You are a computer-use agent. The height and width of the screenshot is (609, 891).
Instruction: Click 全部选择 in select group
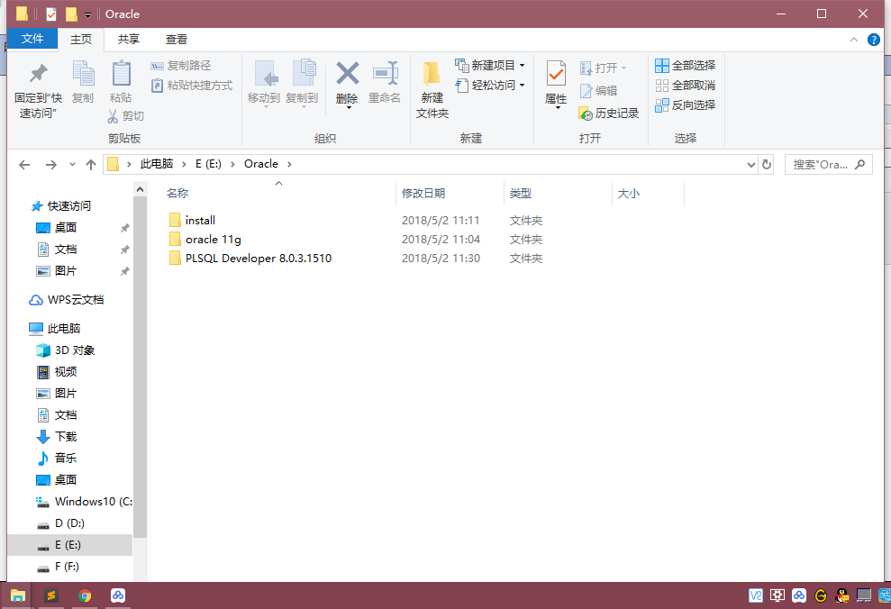point(685,66)
